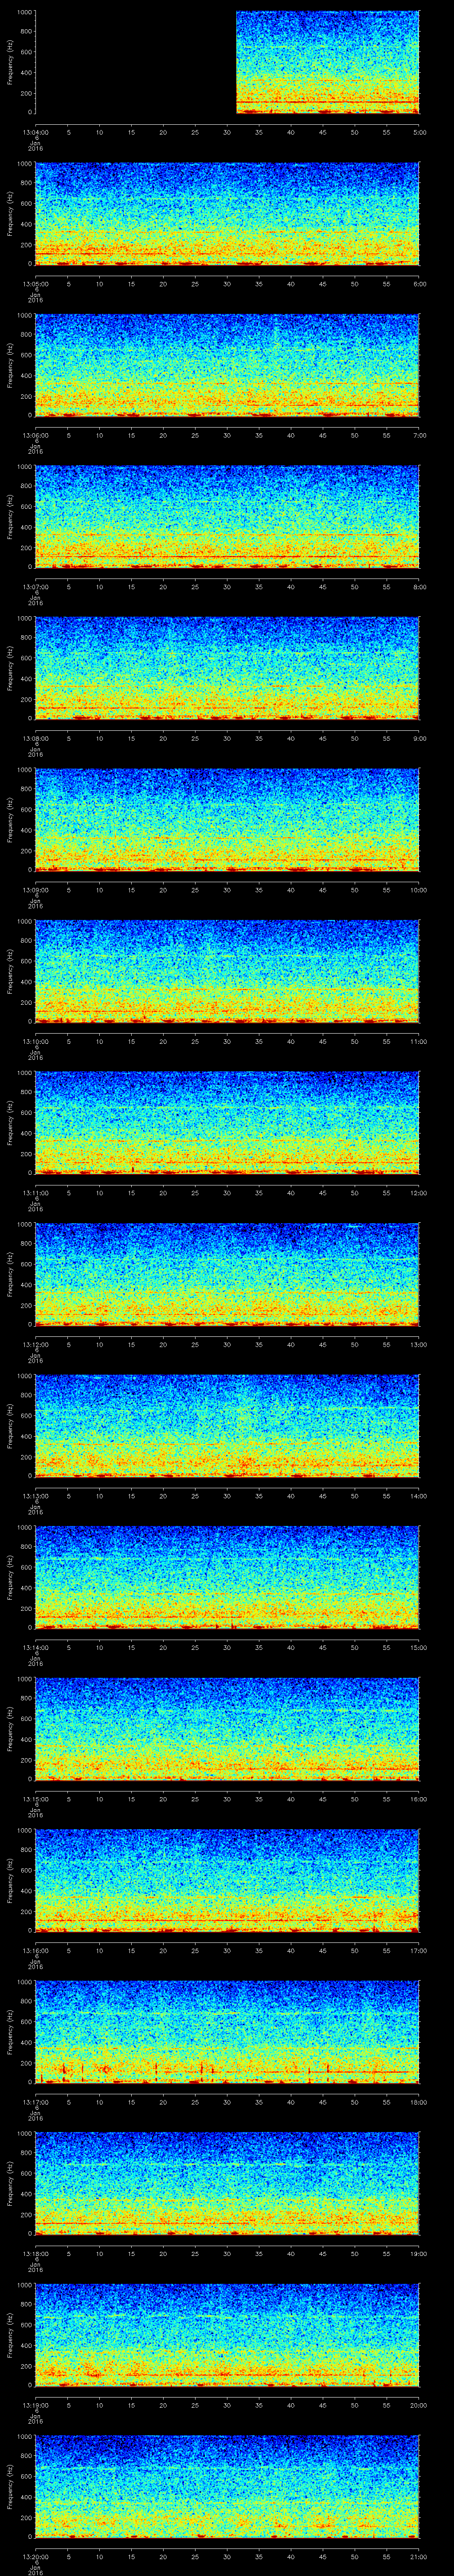
Task: Click the 16:00 end time label
Action: pyautogui.click(x=419, y=1799)
